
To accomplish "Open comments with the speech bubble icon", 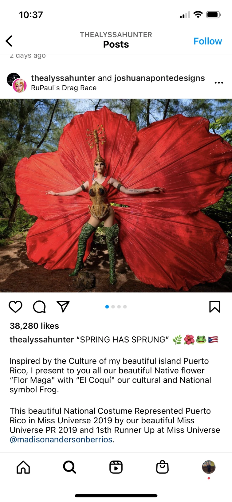I will click(x=39, y=307).
